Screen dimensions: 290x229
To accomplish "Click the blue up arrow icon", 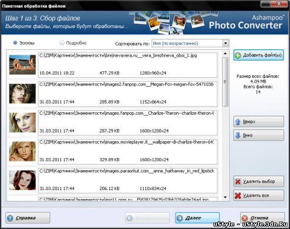I will click(x=238, y=122).
